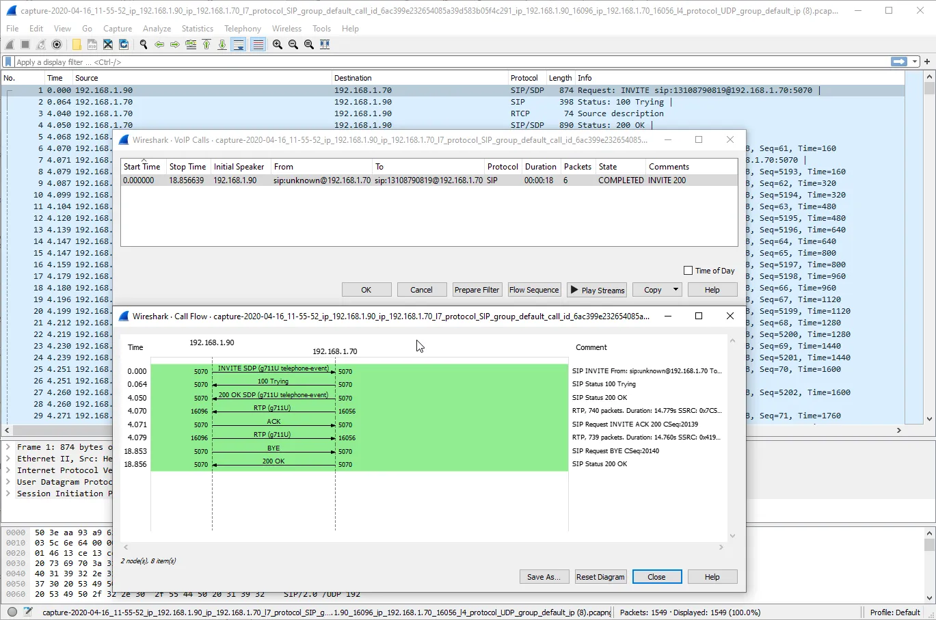Screen dimensions: 936x620
Task: Toggle colorize packet list icon
Action: (258, 44)
